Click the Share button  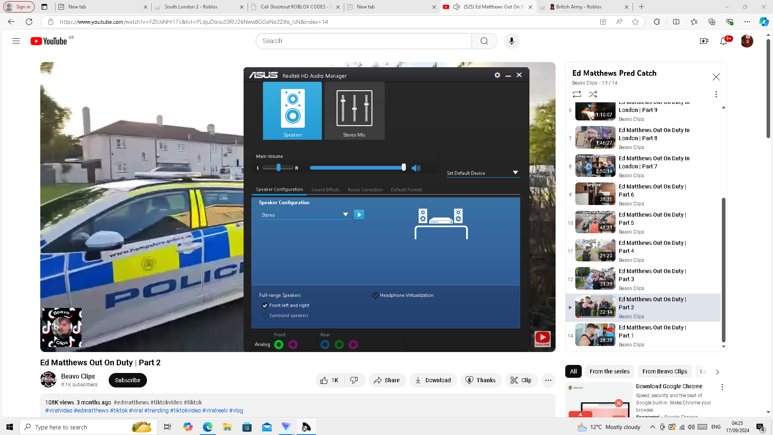click(387, 380)
